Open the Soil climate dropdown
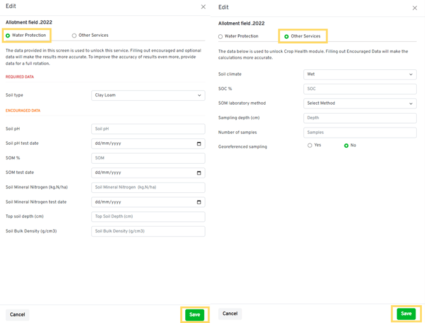Image resolution: width=425 pixels, height=323 pixels. (x=360, y=74)
